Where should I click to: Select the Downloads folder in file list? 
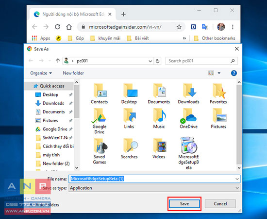(x=188, y=94)
